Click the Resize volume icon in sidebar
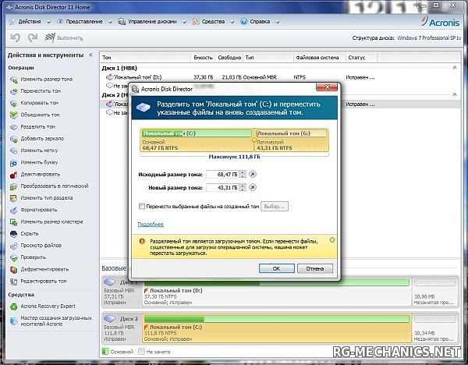468x365 pixels. [x=14, y=80]
